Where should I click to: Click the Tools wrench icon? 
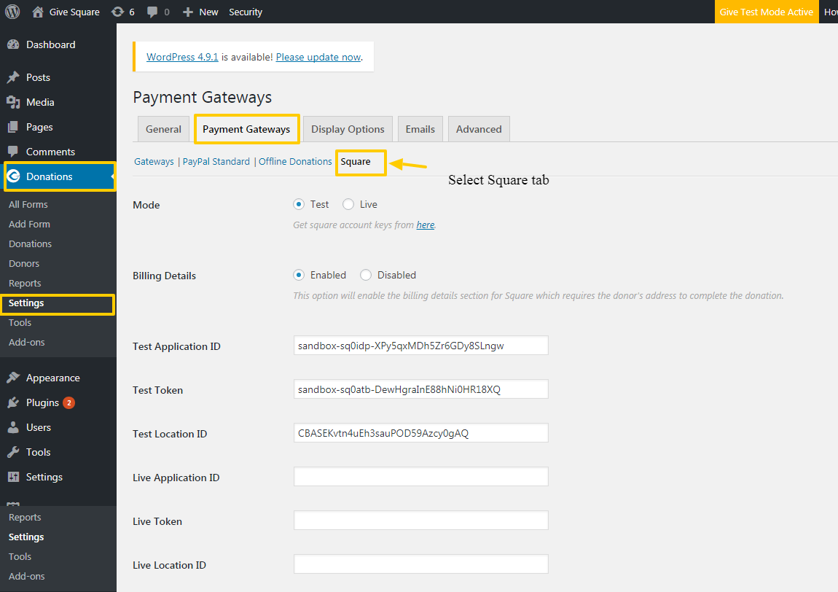[x=13, y=452]
